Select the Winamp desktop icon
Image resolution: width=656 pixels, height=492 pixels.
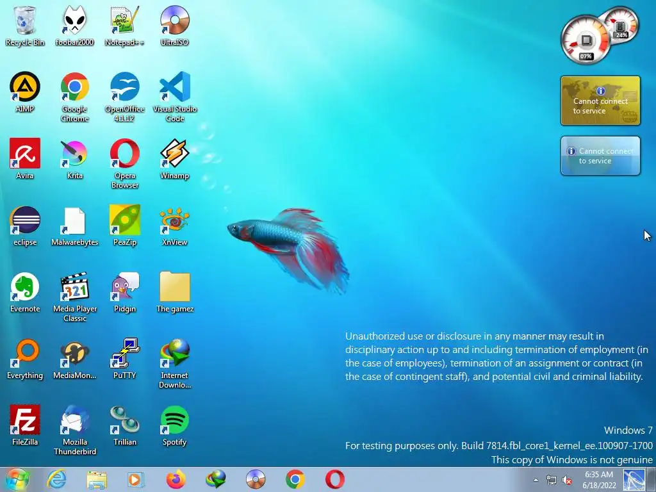pos(174,159)
